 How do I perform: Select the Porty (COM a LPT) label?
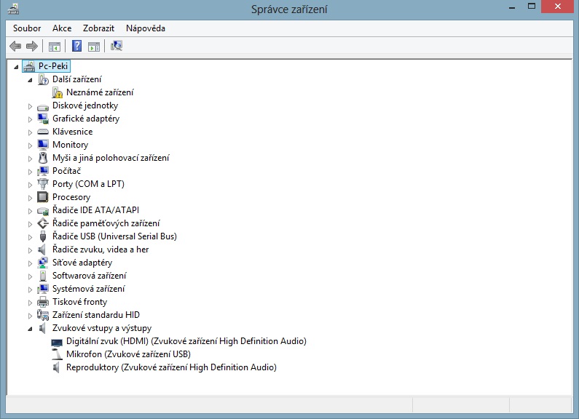tap(88, 184)
